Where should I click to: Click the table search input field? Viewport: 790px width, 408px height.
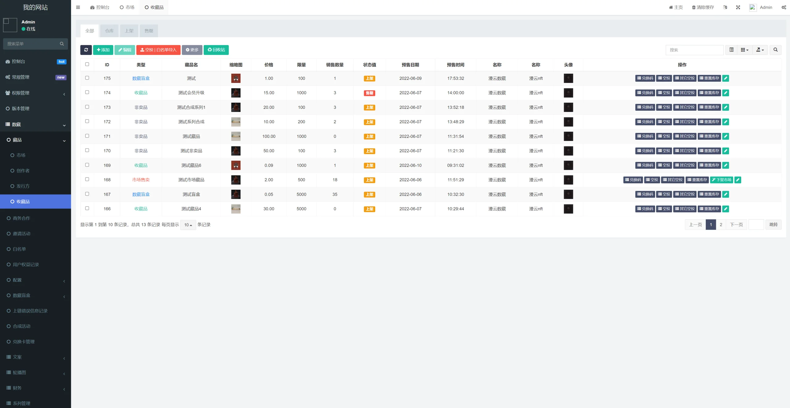(694, 50)
